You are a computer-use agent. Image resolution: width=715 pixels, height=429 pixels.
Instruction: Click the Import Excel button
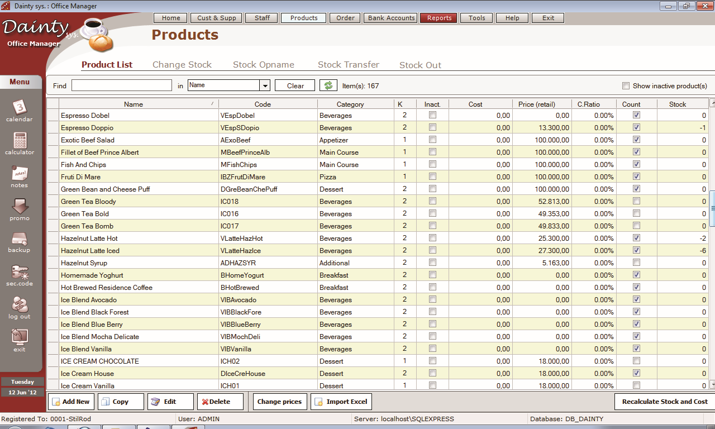click(x=341, y=402)
